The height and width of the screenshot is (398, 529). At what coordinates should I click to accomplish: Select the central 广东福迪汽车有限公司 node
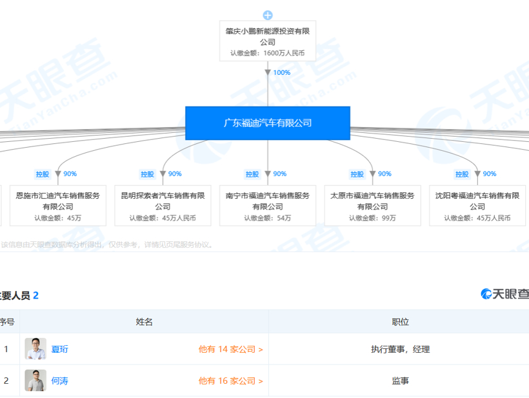268,123
